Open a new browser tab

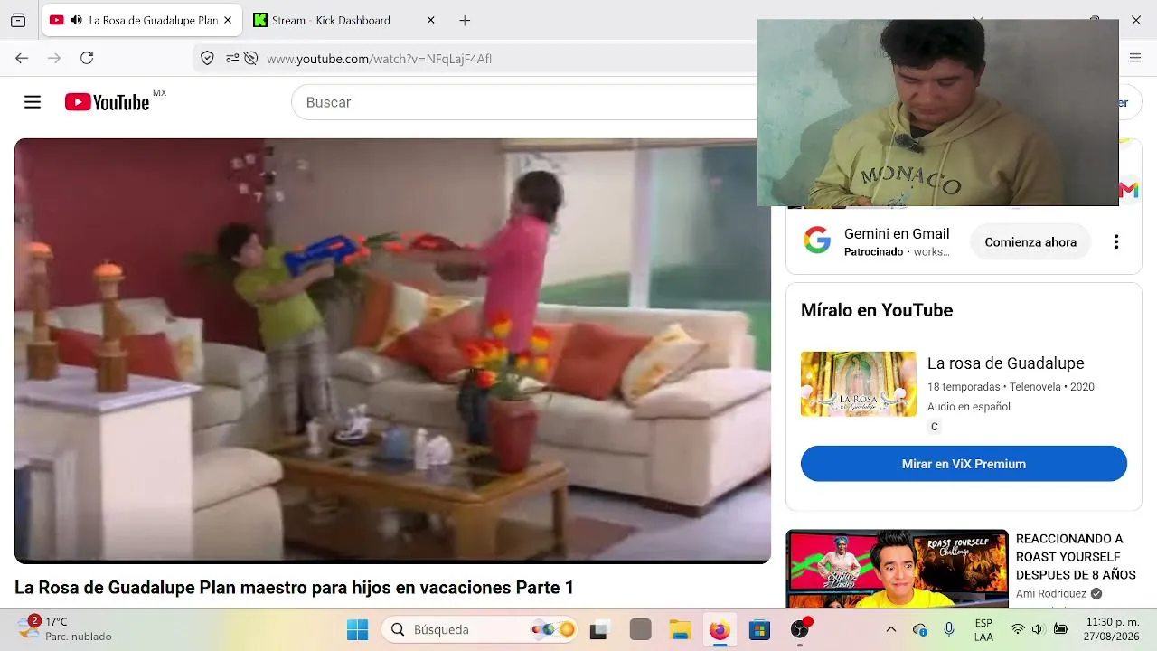pyautogui.click(x=465, y=20)
